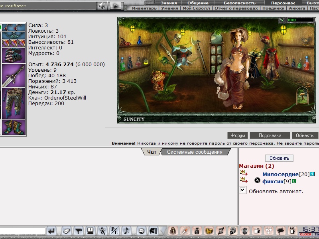319x239 pixels.
Task: Click the enter-arrow send message button
Action: click(x=51, y=231)
